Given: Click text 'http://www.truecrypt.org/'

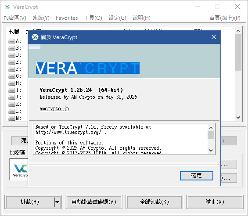Looking at the screenshot, I should point(68,132).
